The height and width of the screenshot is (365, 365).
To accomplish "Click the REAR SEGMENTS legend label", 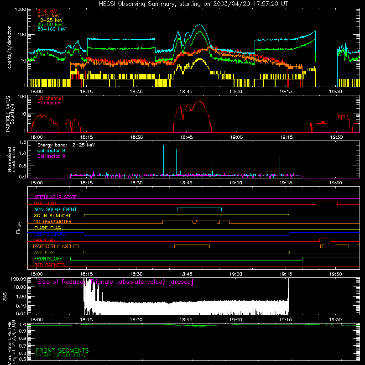I will [x=61, y=355].
